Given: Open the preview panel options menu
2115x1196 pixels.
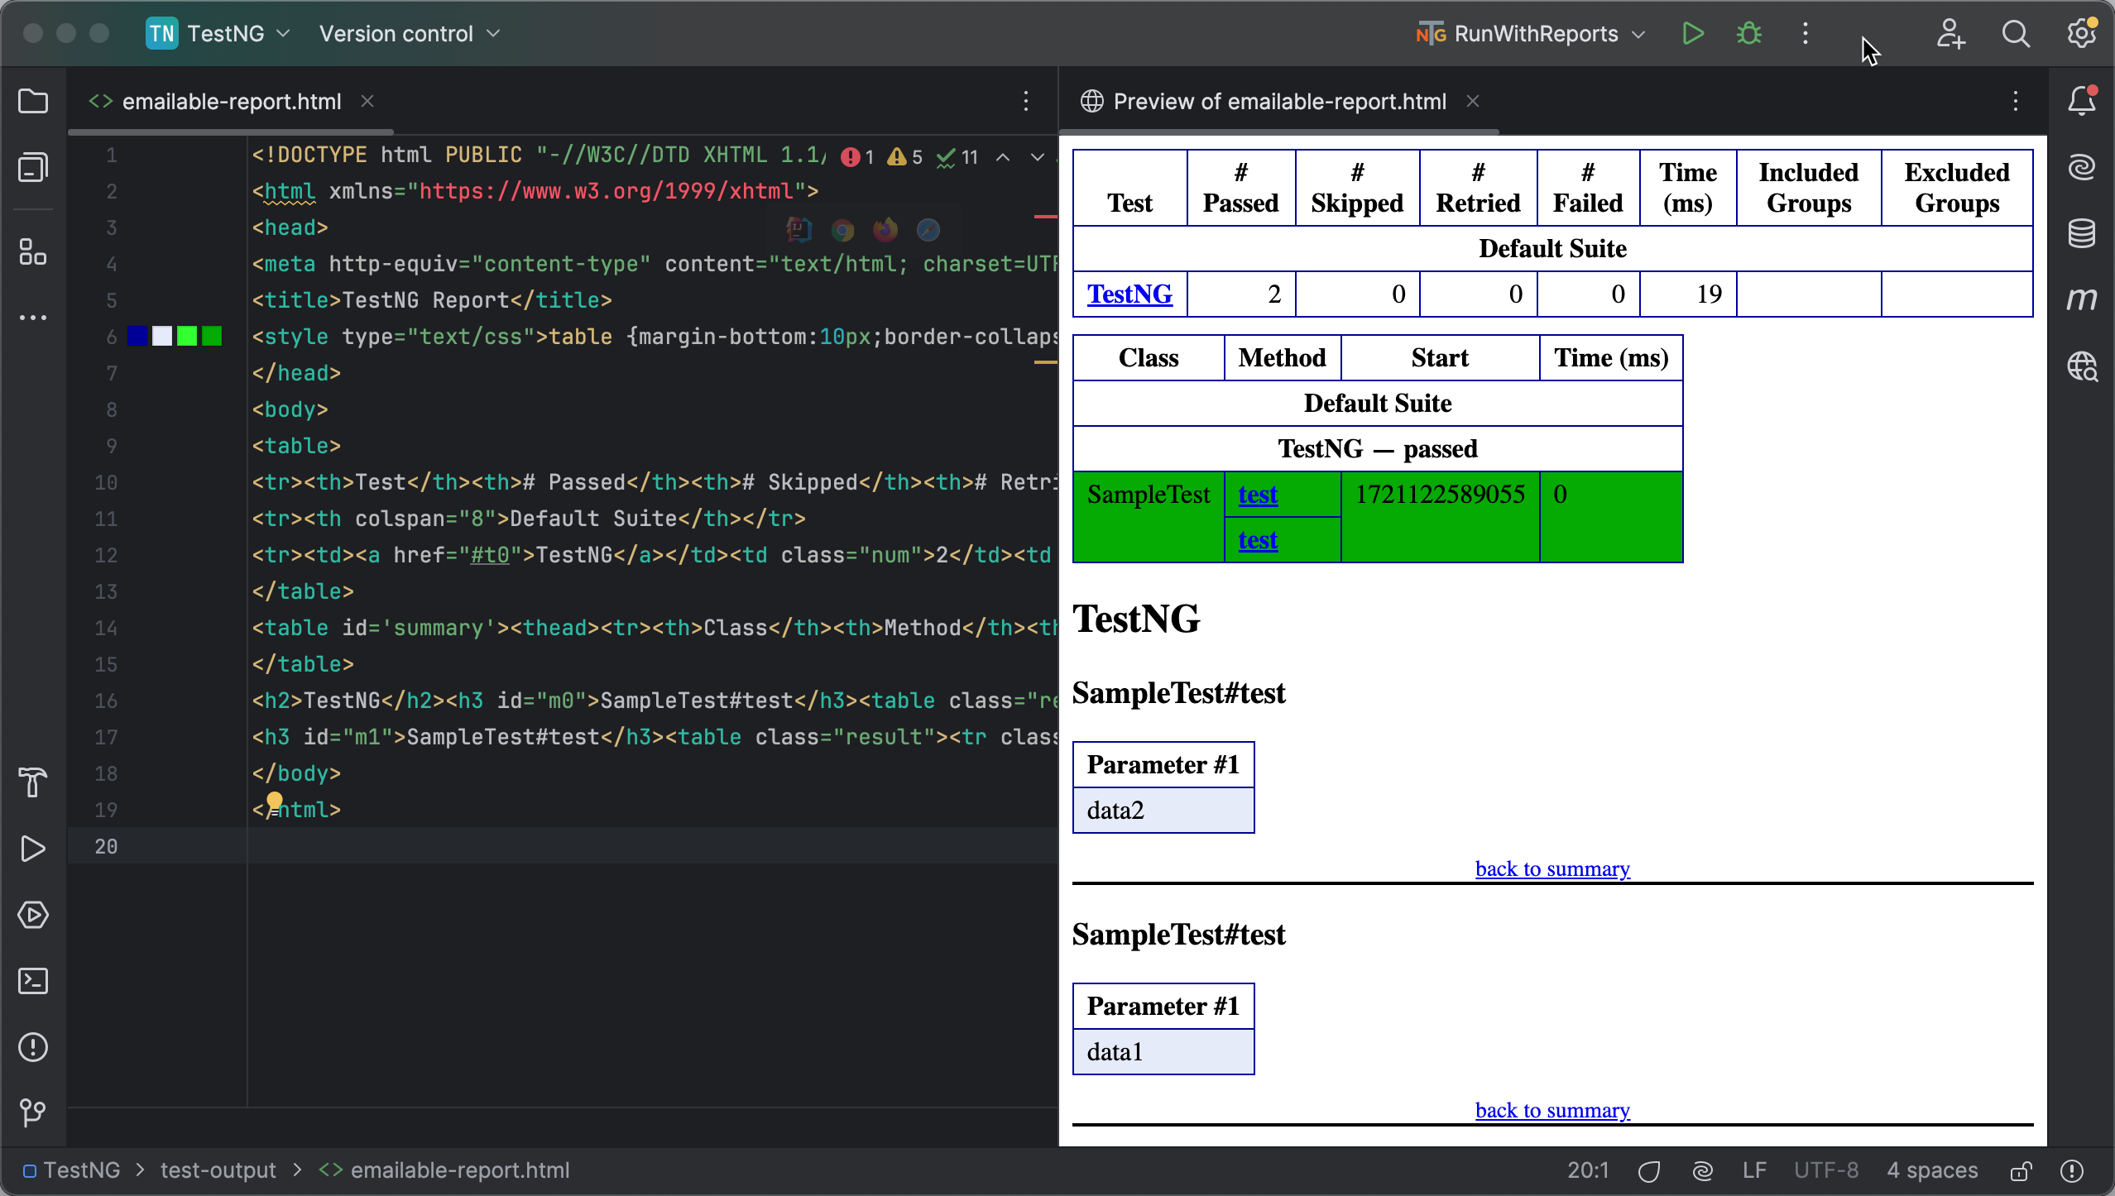Looking at the screenshot, I should pyautogui.click(x=2016, y=101).
